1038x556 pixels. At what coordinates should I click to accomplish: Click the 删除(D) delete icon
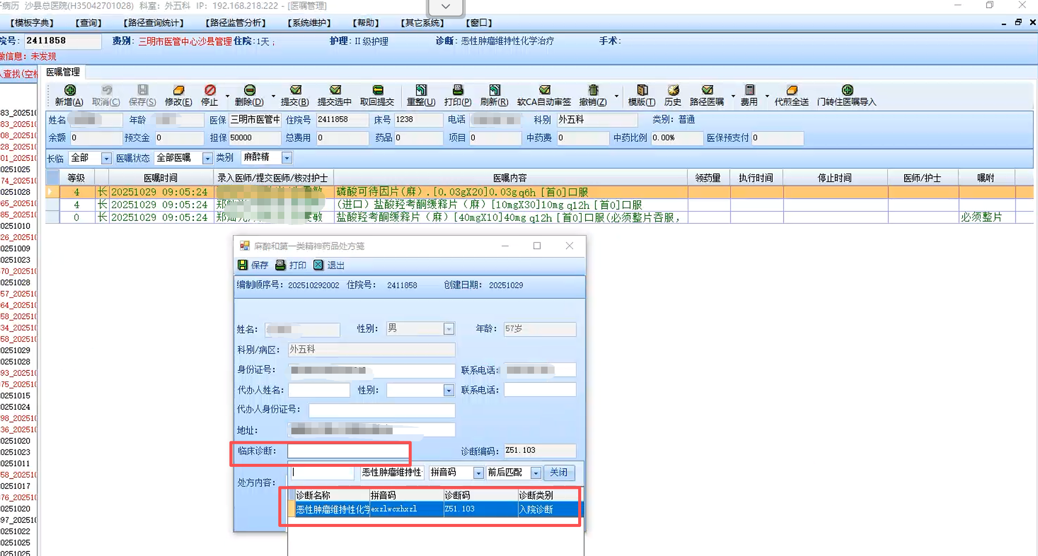(249, 91)
